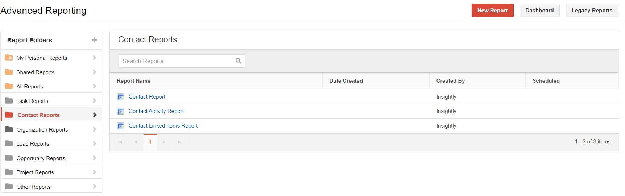This screenshot has width=625, height=196.
Task: Open the Contact Linked Items Report link
Action: pyautogui.click(x=163, y=126)
